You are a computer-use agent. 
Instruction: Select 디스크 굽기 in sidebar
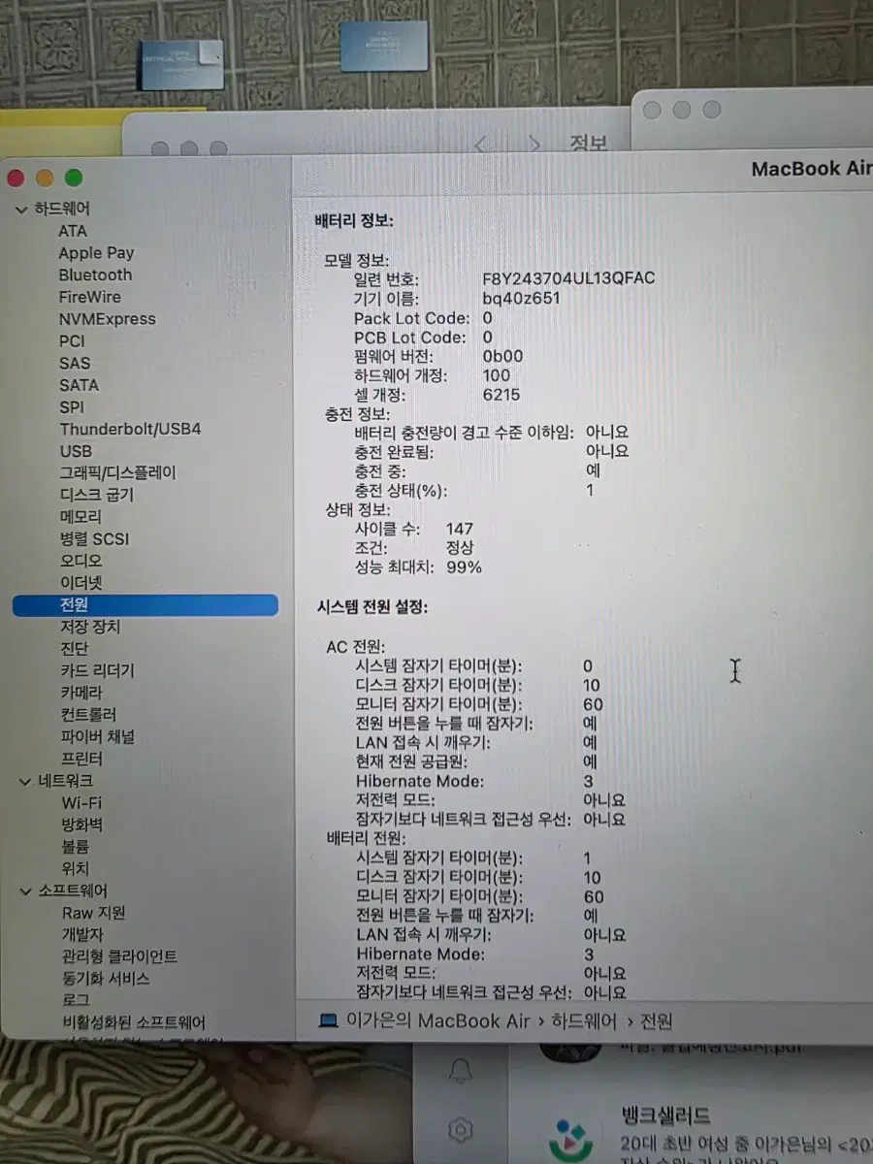click(x=97, y=495)
